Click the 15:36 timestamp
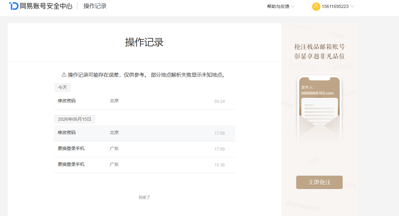Image resolution: width=399 pixels, height=216 pixels. tap(220, 165)
